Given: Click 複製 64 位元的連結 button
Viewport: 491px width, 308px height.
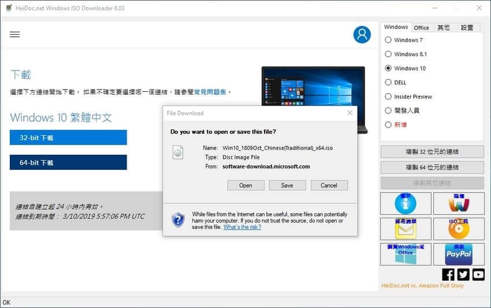Looking at the screenshot, I should 432,168.
